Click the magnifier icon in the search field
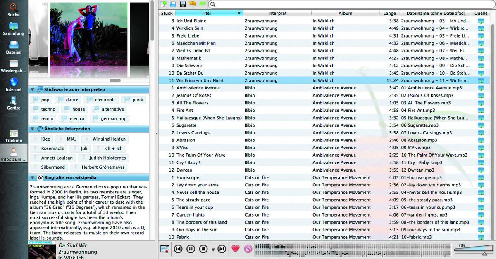 tap(212, 5)
